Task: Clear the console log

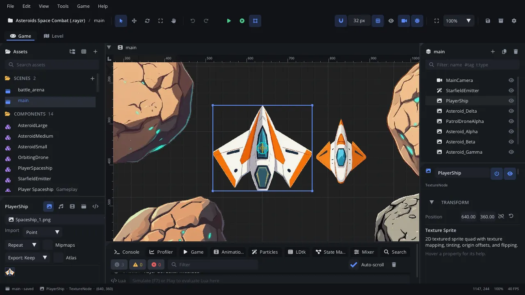Action: pyautogui.click(x=394, y=265)
